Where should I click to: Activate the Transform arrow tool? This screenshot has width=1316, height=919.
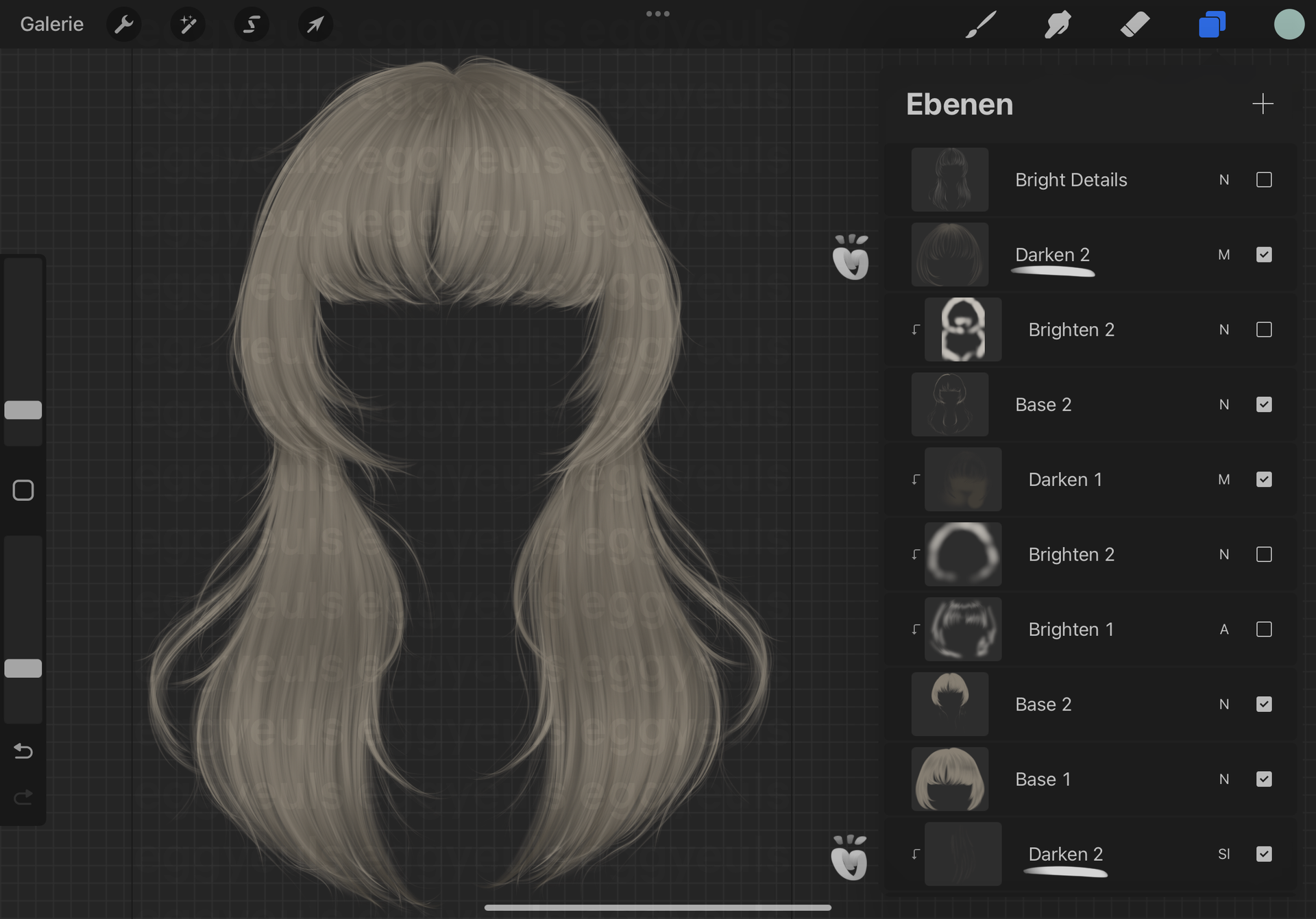point(315,25)
